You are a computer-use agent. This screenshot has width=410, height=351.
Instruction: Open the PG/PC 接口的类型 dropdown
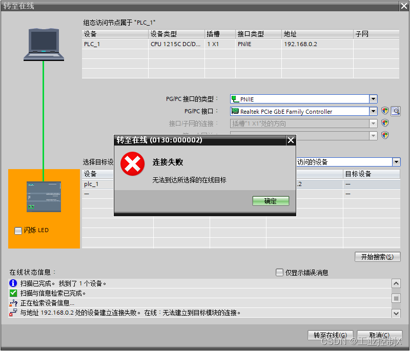374,99
